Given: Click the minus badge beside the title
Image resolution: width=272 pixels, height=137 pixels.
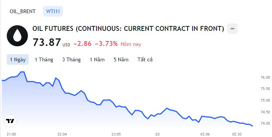Looking at the screenshot, I should (x=232, y=29).
